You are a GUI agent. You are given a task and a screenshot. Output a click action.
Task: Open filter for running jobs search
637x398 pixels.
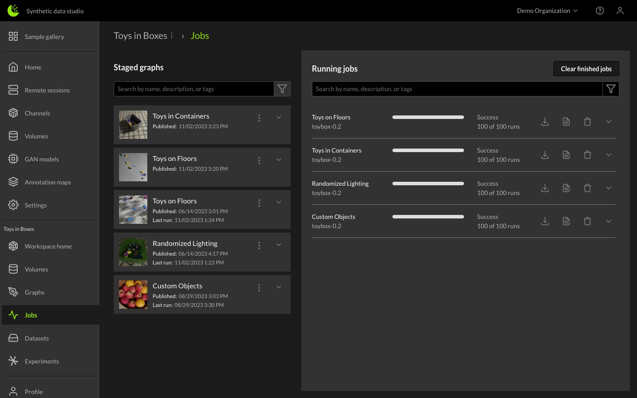(611, 89)
